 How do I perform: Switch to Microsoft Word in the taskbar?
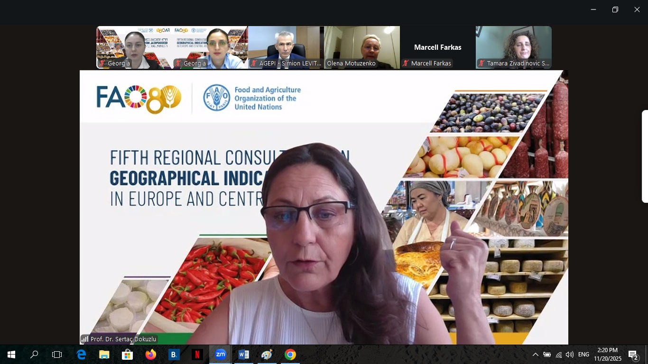pos(244,355)
